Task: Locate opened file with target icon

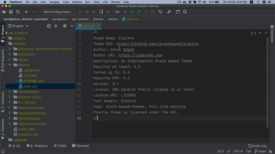Action: 49,26
